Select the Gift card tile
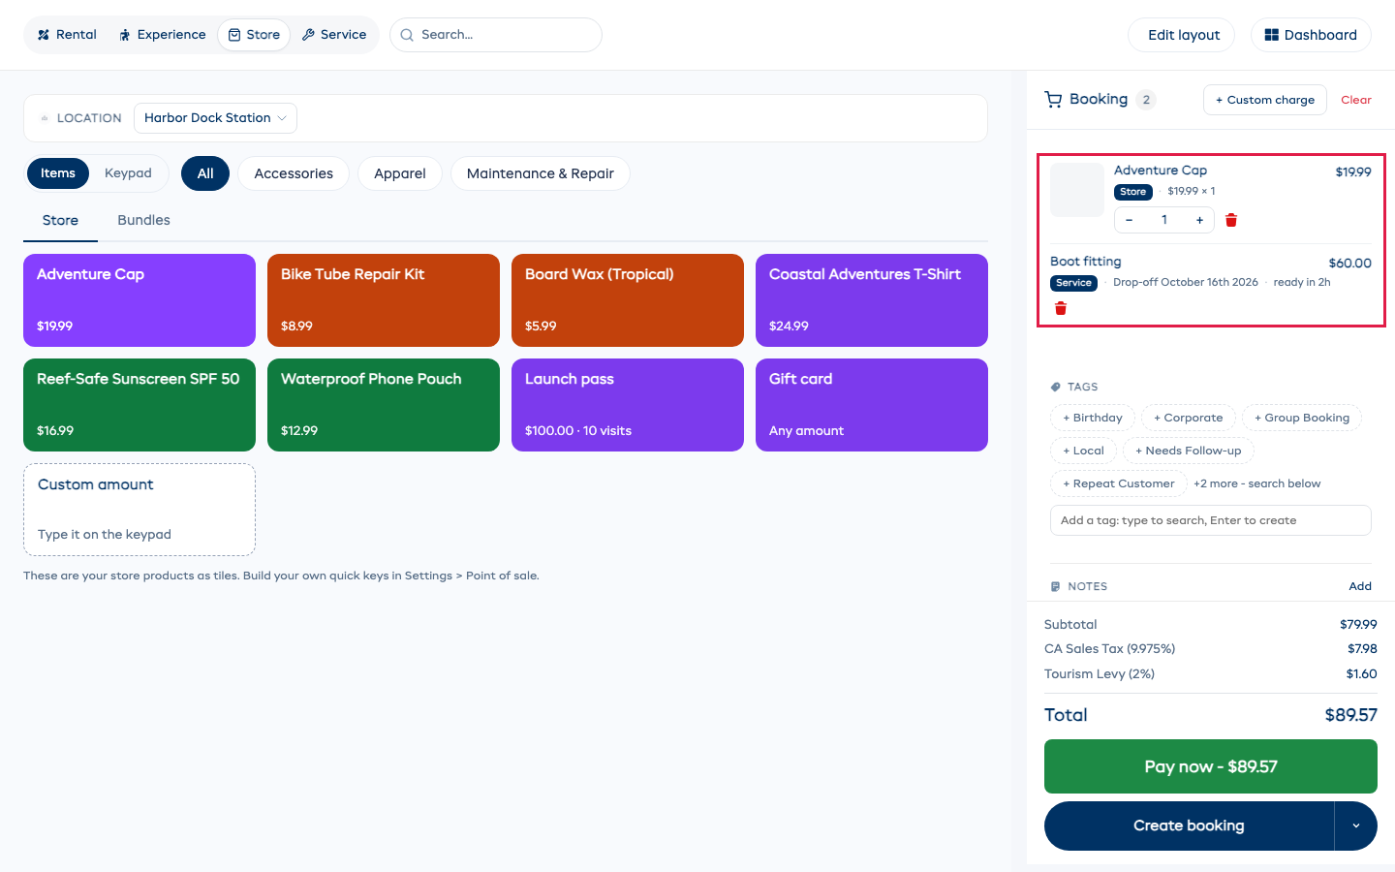This screenshot has height=872, width=1395. 872,405
